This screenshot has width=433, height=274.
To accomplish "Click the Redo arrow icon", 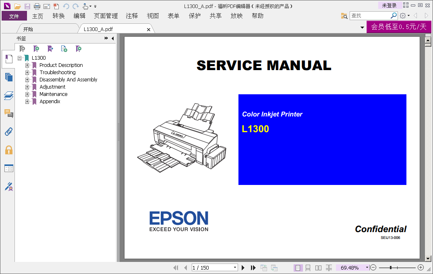I will coord(76,6).
